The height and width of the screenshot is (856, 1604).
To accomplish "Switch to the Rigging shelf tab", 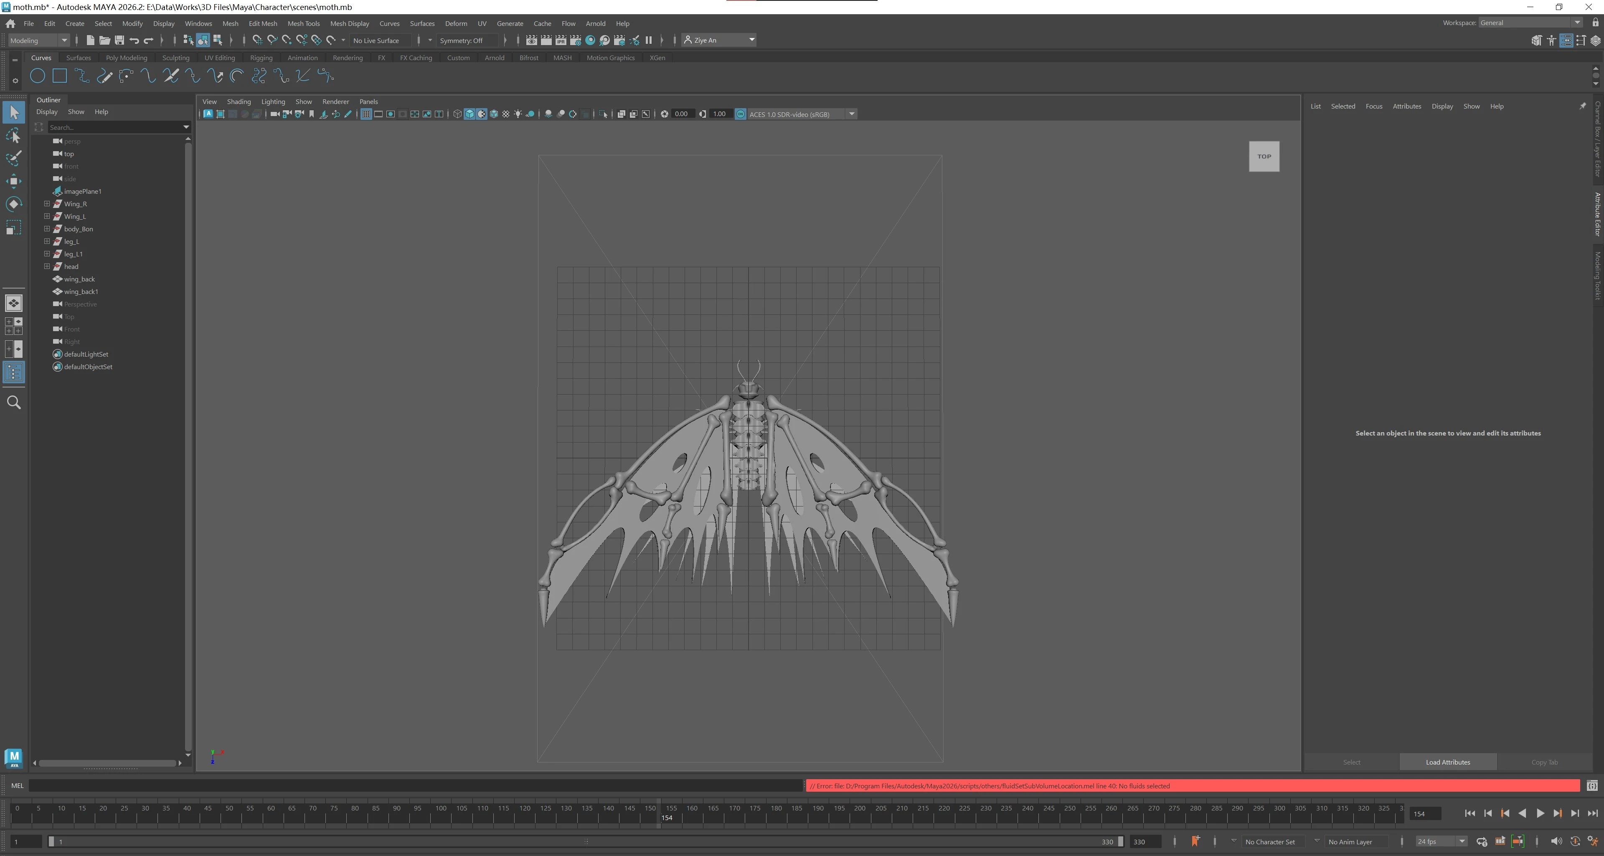I will (x=261, y=57).
